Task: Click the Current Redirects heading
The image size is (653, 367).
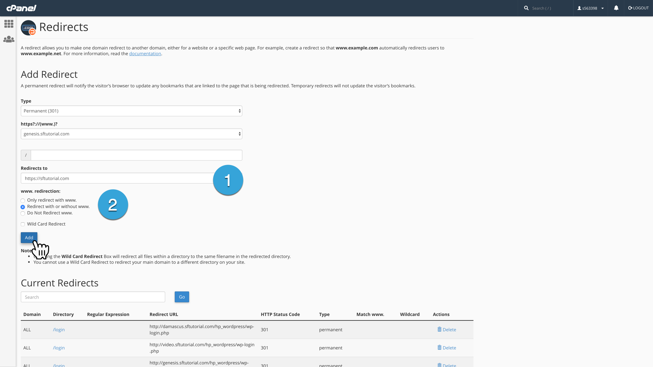Action: (x=60, y=283)
